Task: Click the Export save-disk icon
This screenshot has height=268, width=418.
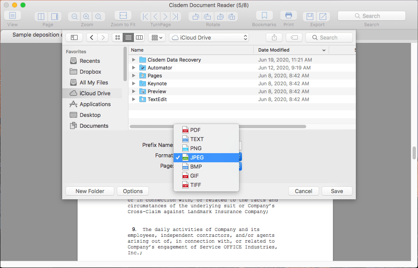Action: point(310,17)
